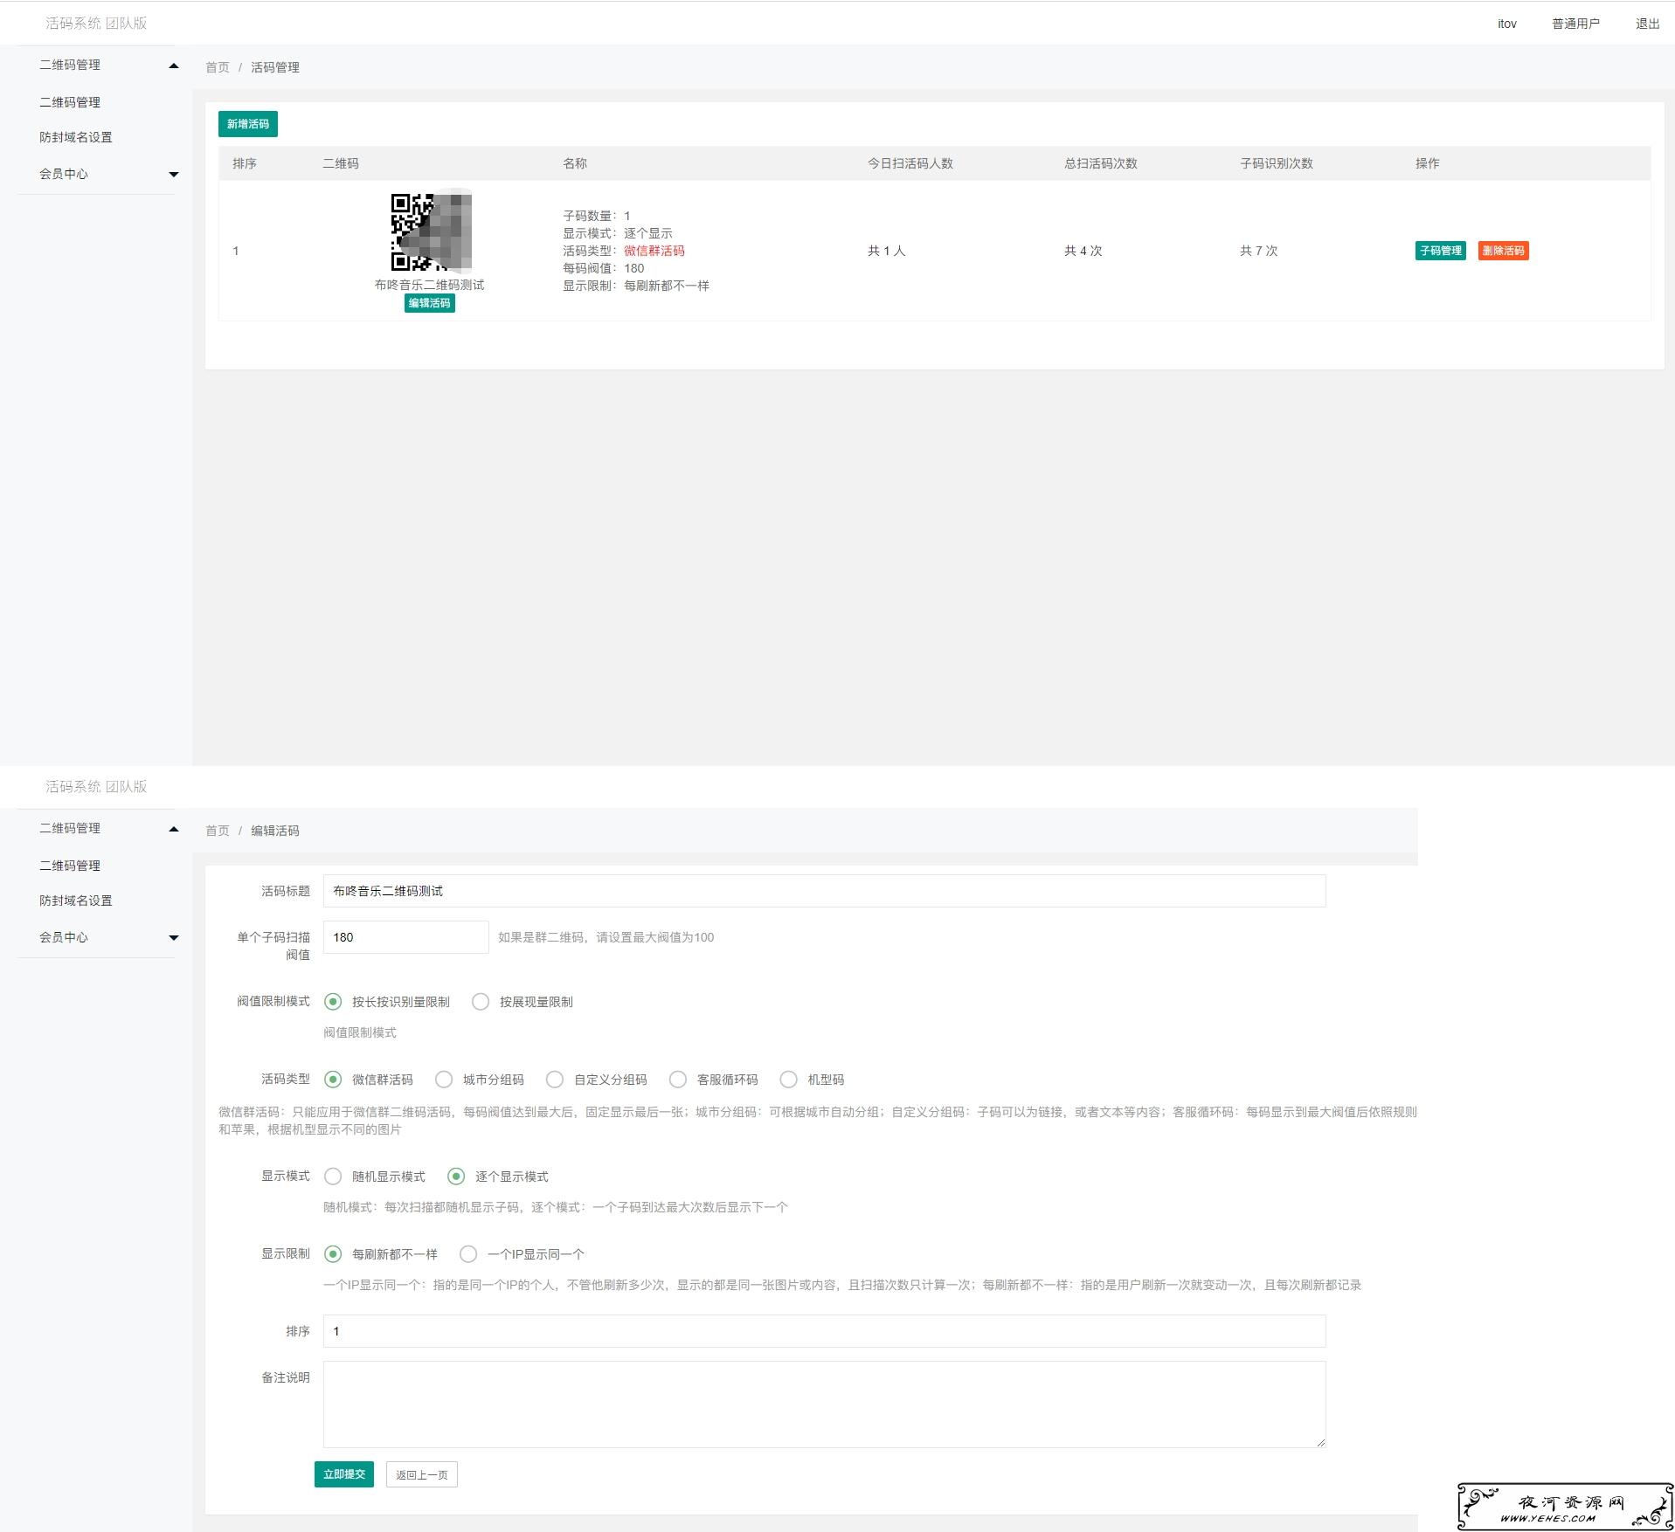Click the 共 1 人 cell
This screenshot has height=1532, width=1675.
coord(886,251)
